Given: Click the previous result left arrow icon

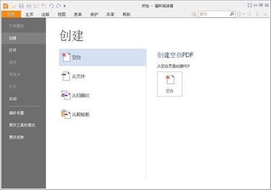Looking at the screenshot, I should pyautogui.click(x=249, y=14).
